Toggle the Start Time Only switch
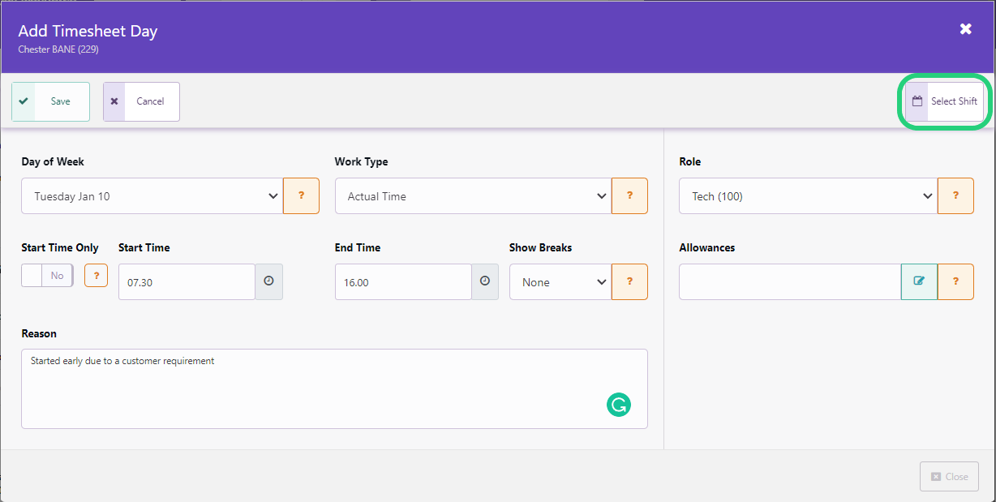The height and width of the screenshot is (502, 996). point(47,276)
